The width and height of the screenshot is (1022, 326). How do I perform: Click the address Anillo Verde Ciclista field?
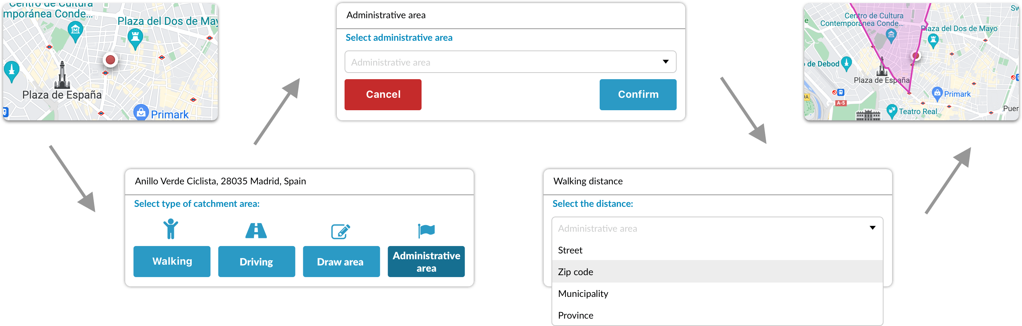tap(220, 181)
